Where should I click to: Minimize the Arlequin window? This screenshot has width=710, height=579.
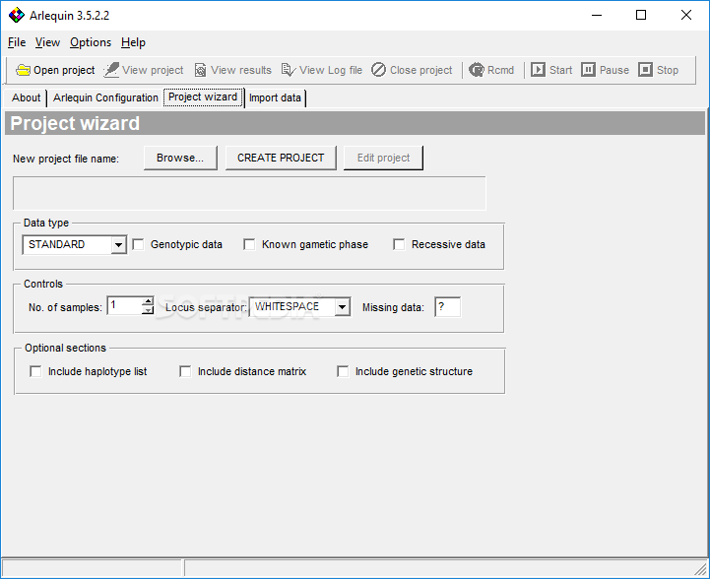(597, 15)
